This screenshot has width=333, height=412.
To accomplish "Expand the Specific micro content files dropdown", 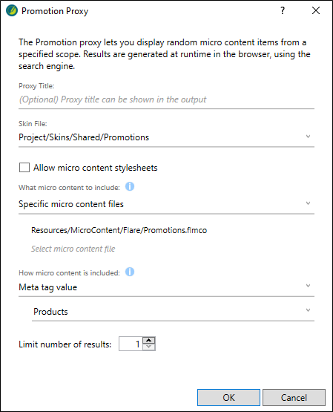I will (308, 203).
